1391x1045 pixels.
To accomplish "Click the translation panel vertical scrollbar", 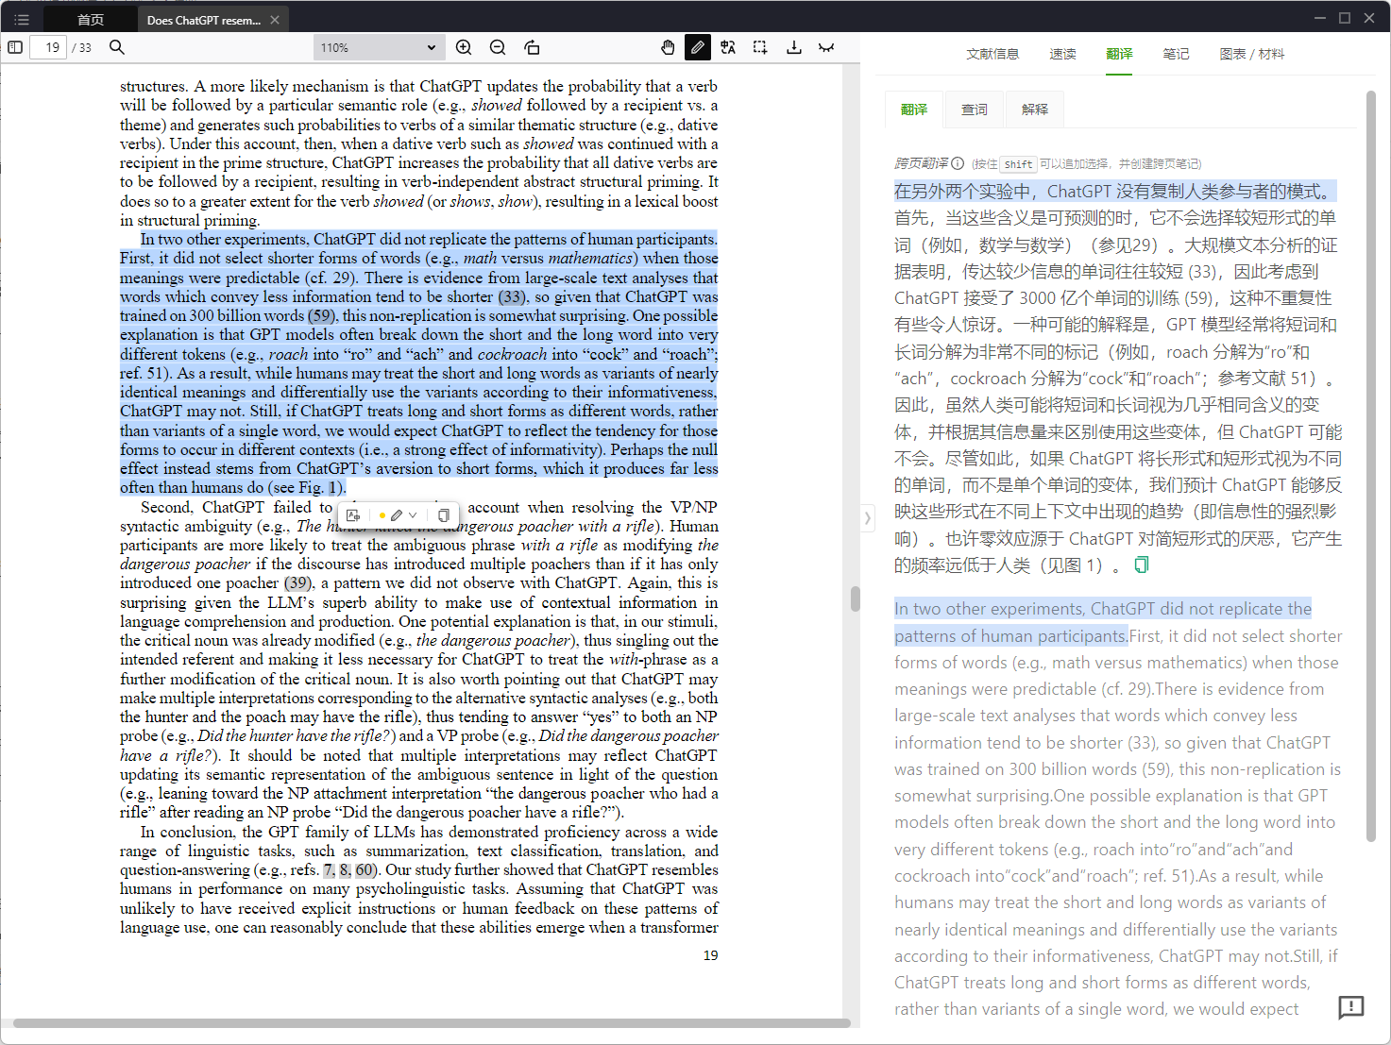I will pos(1371,465).
